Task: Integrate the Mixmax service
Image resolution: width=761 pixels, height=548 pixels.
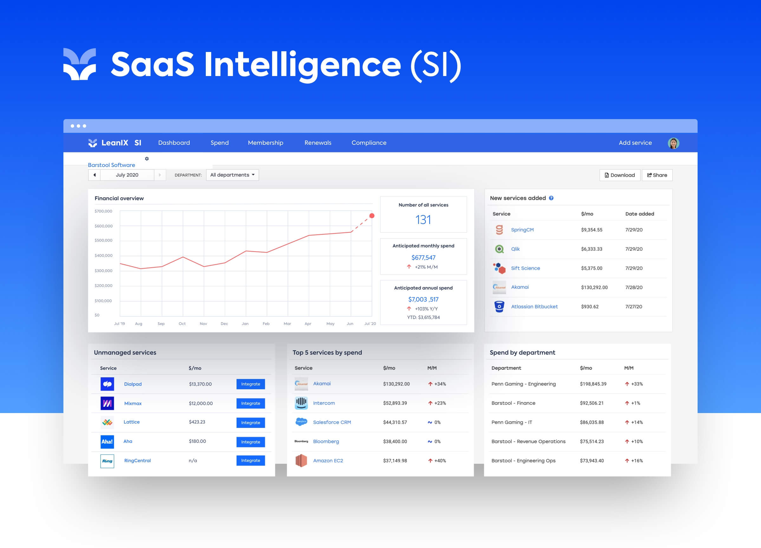Action: (250, 403)
